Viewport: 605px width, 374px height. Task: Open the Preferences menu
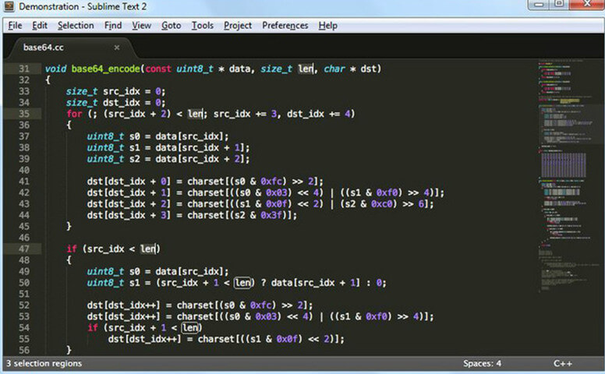[x=285, y=26]
